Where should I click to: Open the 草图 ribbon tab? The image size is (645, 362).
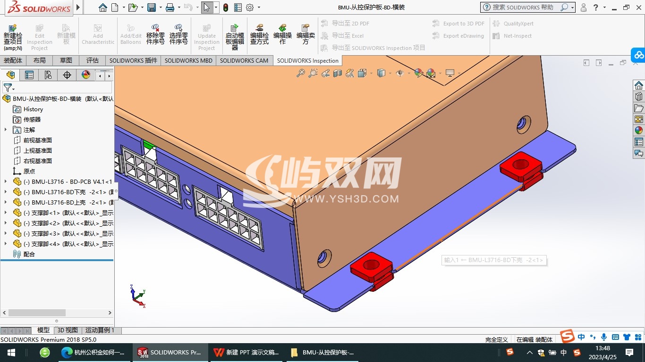(x=66, y=60)
